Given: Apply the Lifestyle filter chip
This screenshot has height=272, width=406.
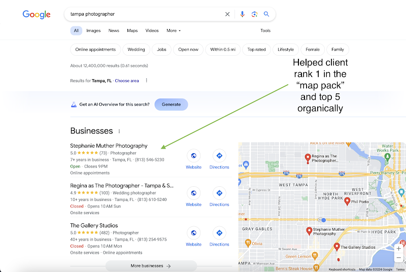Looking at the screenshot, I should pos(286,49).
